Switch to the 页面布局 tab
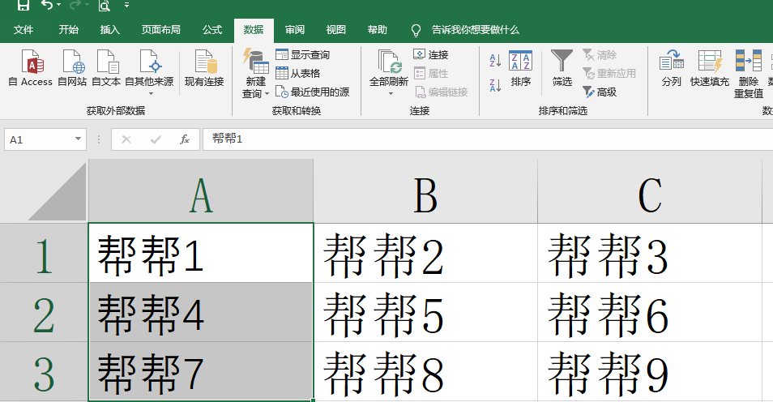Viewport: 773px width, 402px height. [x=160, y=30]
